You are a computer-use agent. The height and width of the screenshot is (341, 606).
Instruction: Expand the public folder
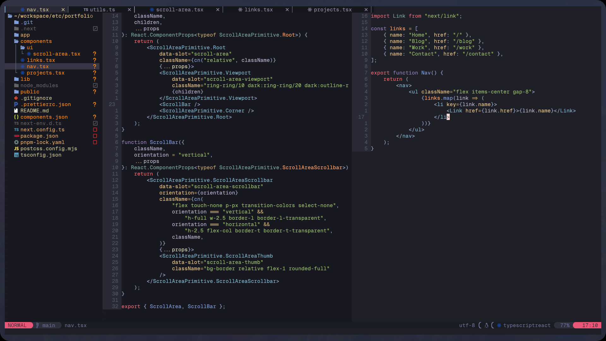point(27,92)
